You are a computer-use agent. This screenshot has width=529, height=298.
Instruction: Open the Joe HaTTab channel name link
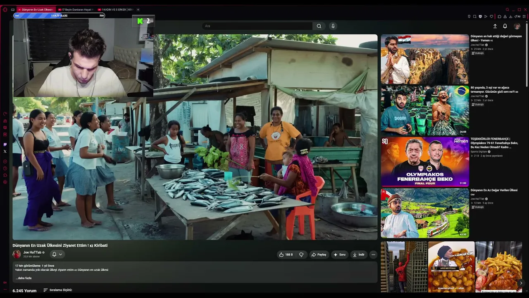pyautogui.click(x=32, y=252)
